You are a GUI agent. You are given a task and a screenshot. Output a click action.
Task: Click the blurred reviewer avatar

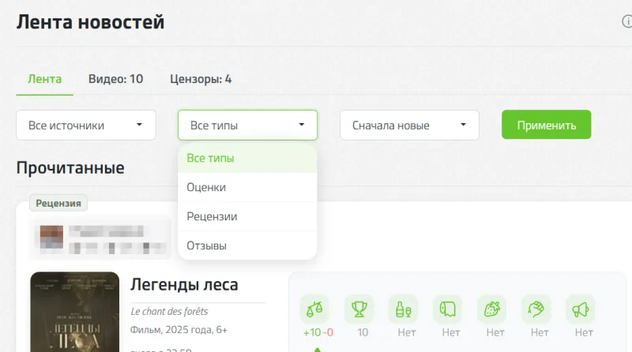[51, 237]
